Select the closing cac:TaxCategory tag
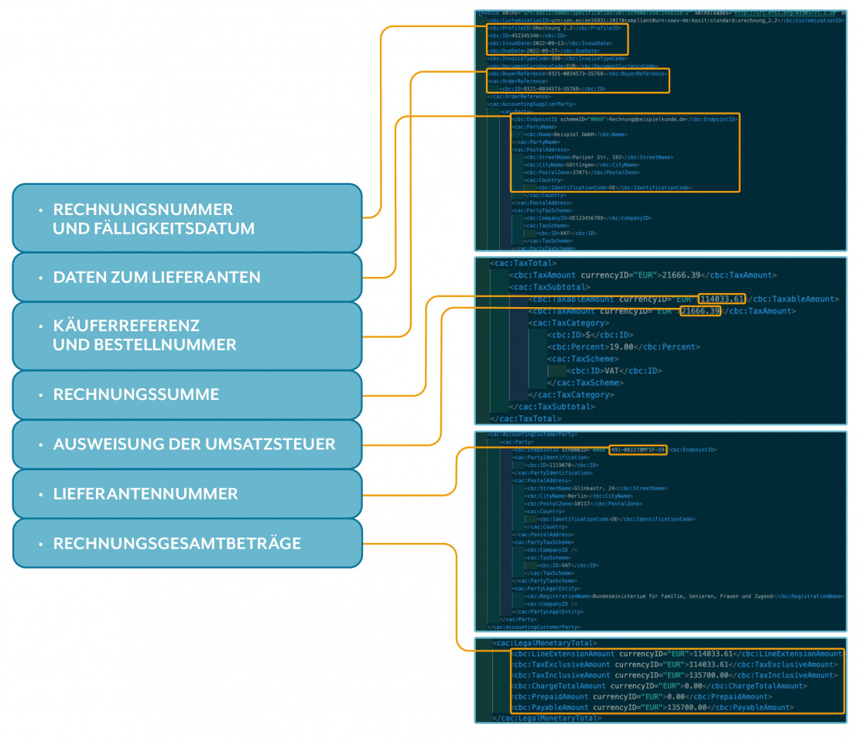 click(571, 395)
